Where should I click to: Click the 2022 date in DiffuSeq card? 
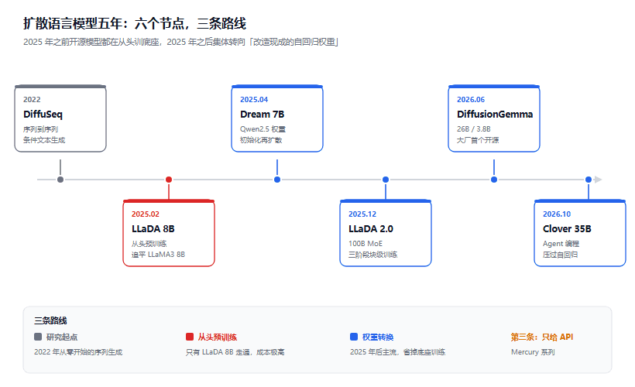coord(32,100)
